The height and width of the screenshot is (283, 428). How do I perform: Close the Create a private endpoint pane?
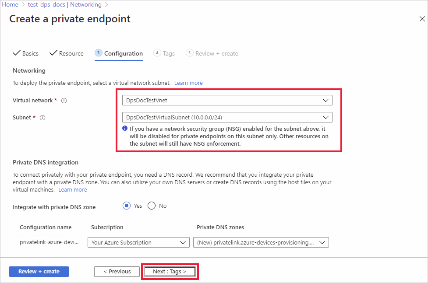point(422,19)
